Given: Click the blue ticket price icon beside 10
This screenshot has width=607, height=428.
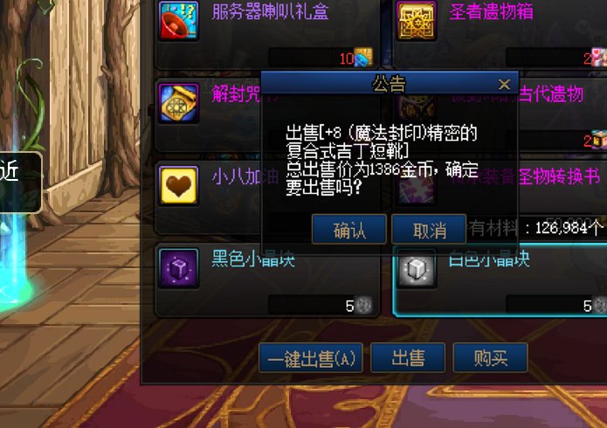Looking at the screenshot, I should 363,58.
